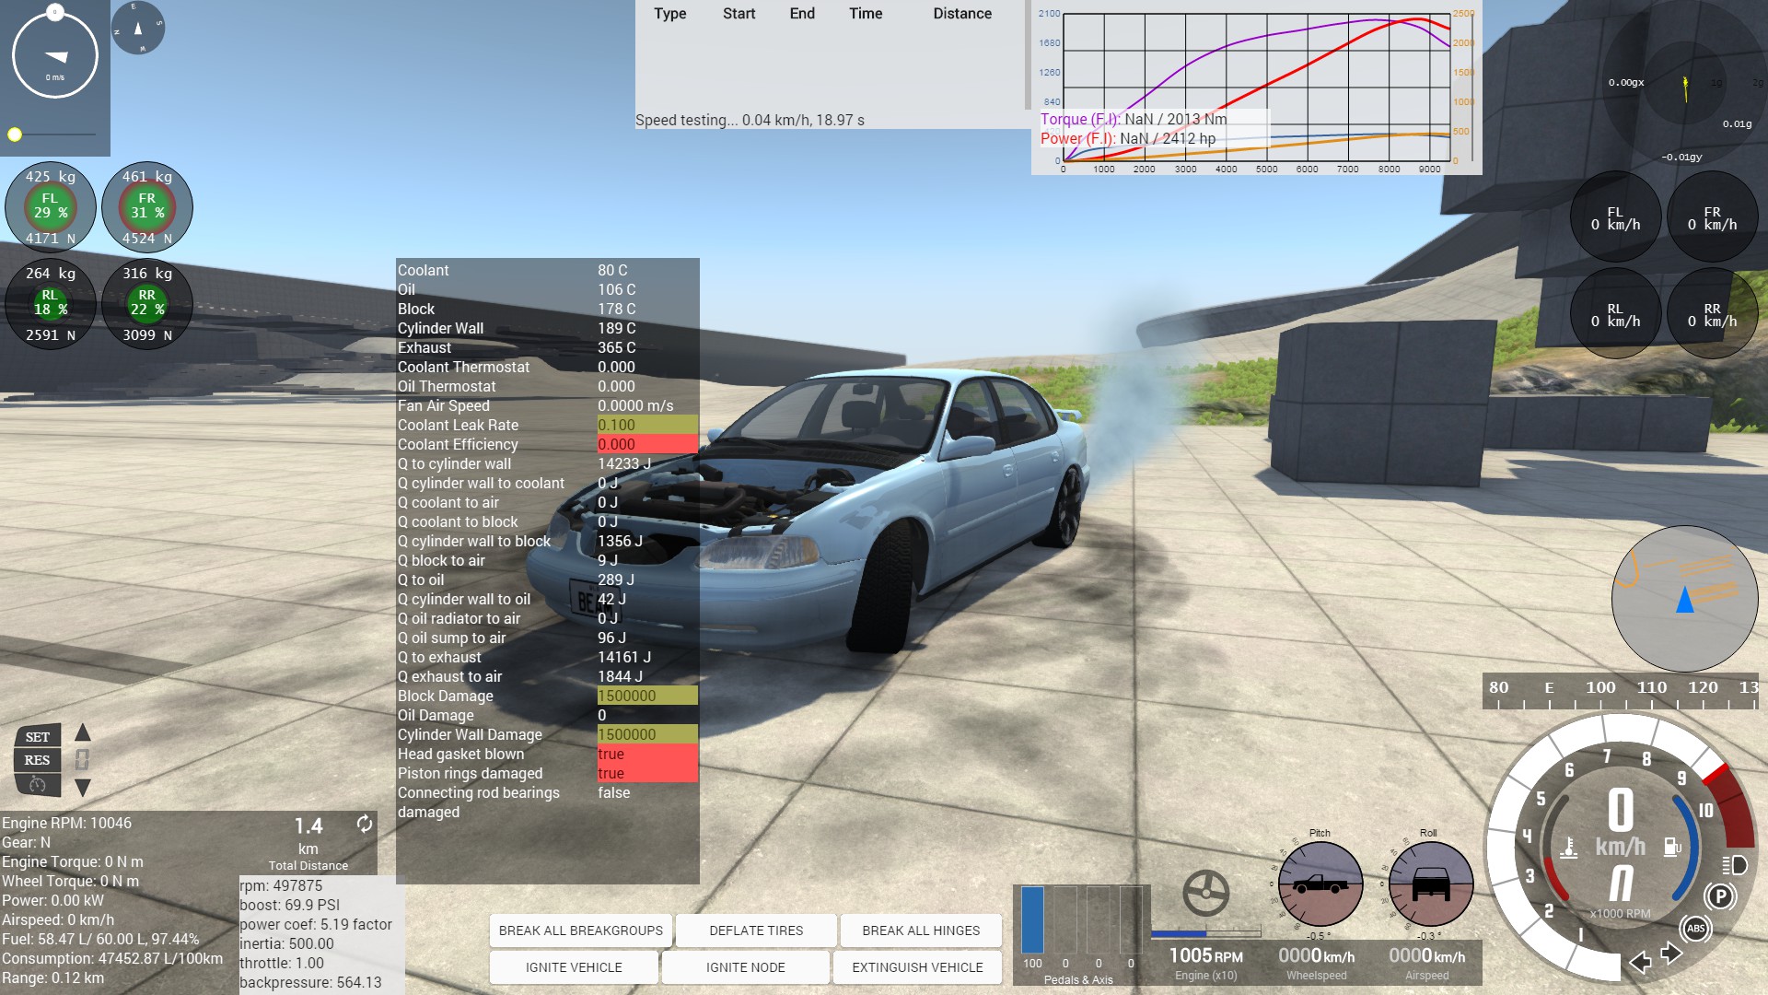Click BREAK ALL BREAKGROUPS button
Image resolution: width=1768 pixels, height=995 pixels.
pos(580,931)
